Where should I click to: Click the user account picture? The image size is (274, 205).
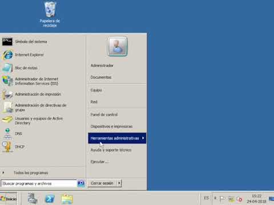(x=117, y=47)
